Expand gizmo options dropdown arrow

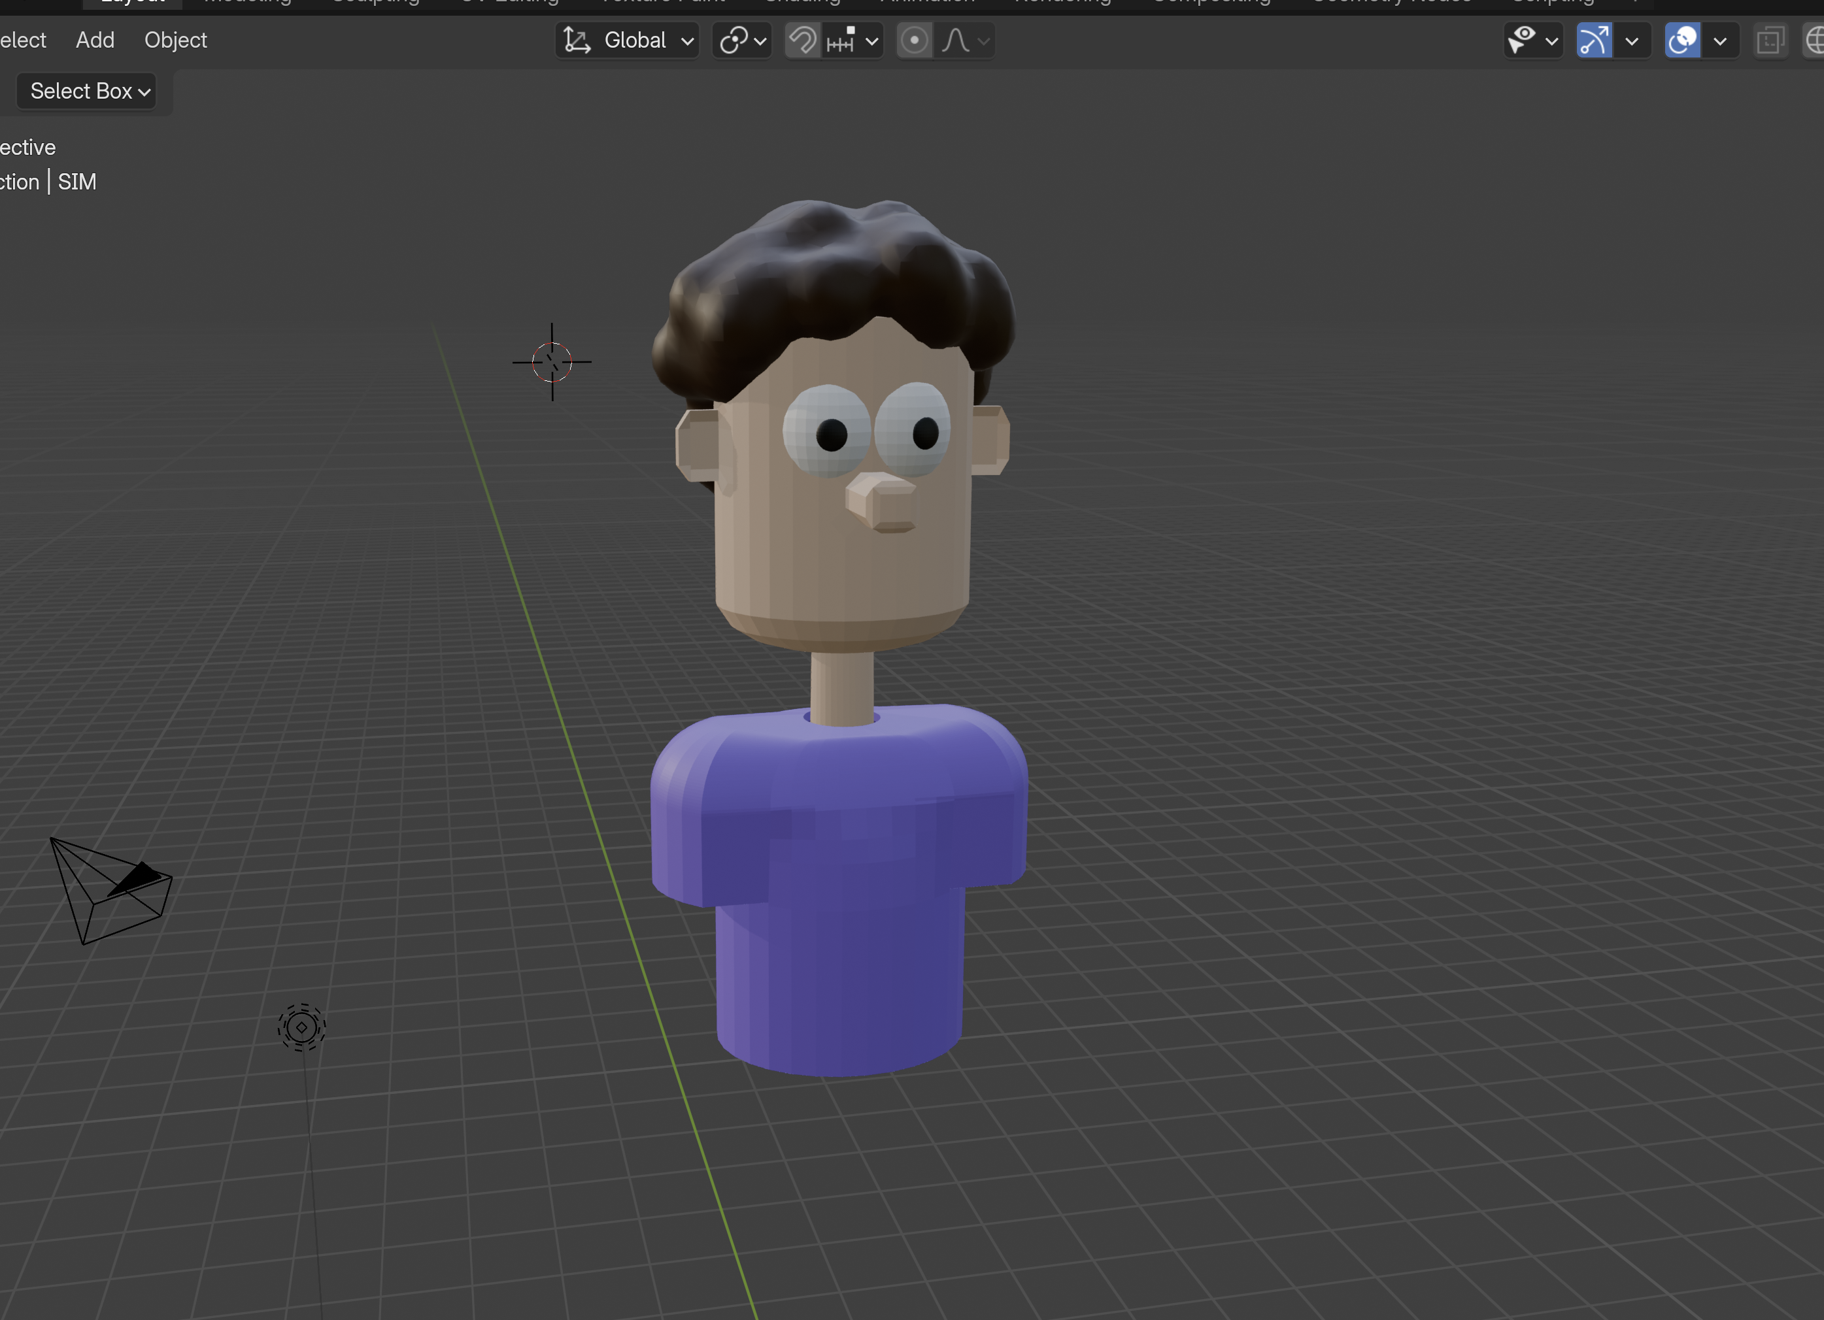point(1632,41)
